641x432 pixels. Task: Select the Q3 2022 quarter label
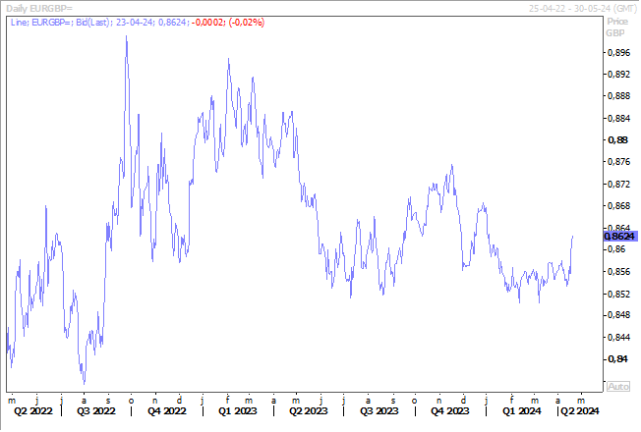point(96,412)
